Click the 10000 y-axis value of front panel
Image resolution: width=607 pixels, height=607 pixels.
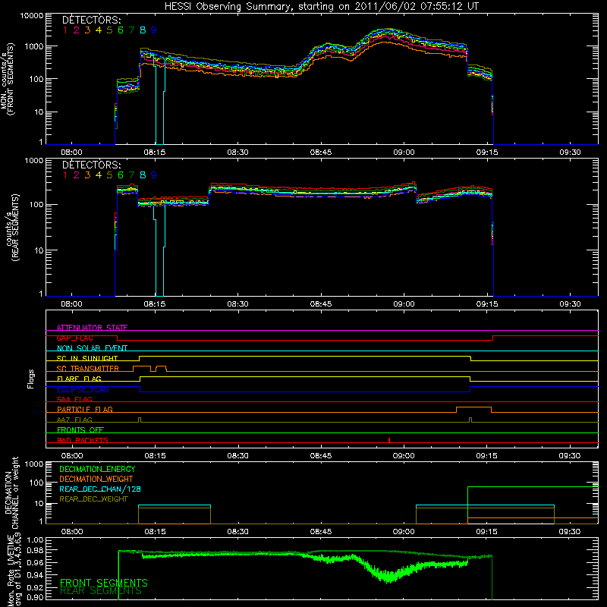[x=31, y=15]
